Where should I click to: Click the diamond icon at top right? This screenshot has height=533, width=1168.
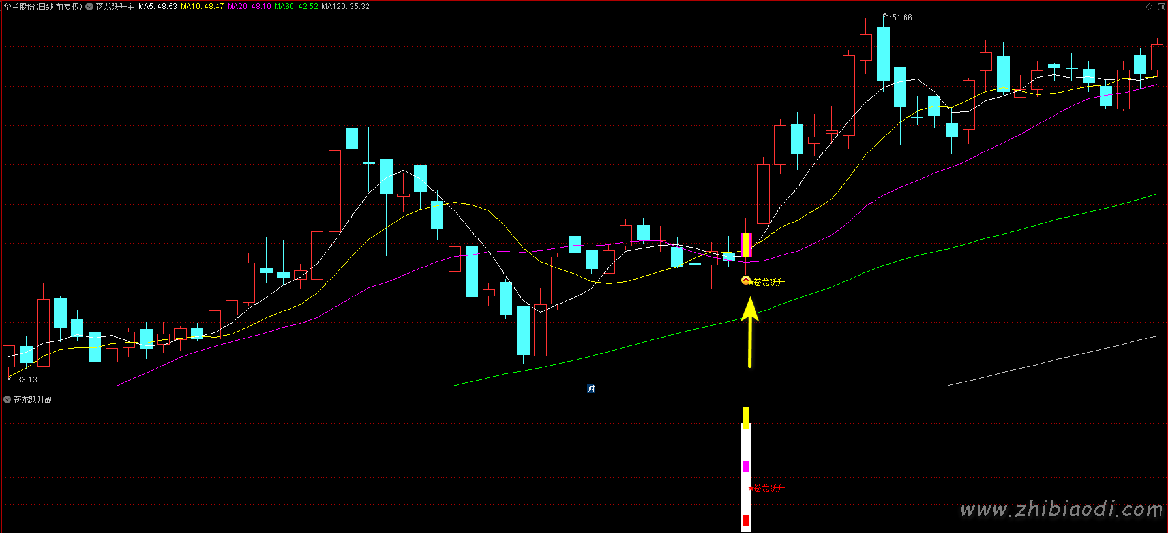tap(1149, 7)
